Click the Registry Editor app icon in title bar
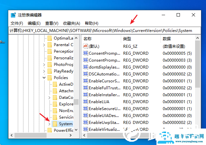The image size is (206, 145). coord(13,15)
